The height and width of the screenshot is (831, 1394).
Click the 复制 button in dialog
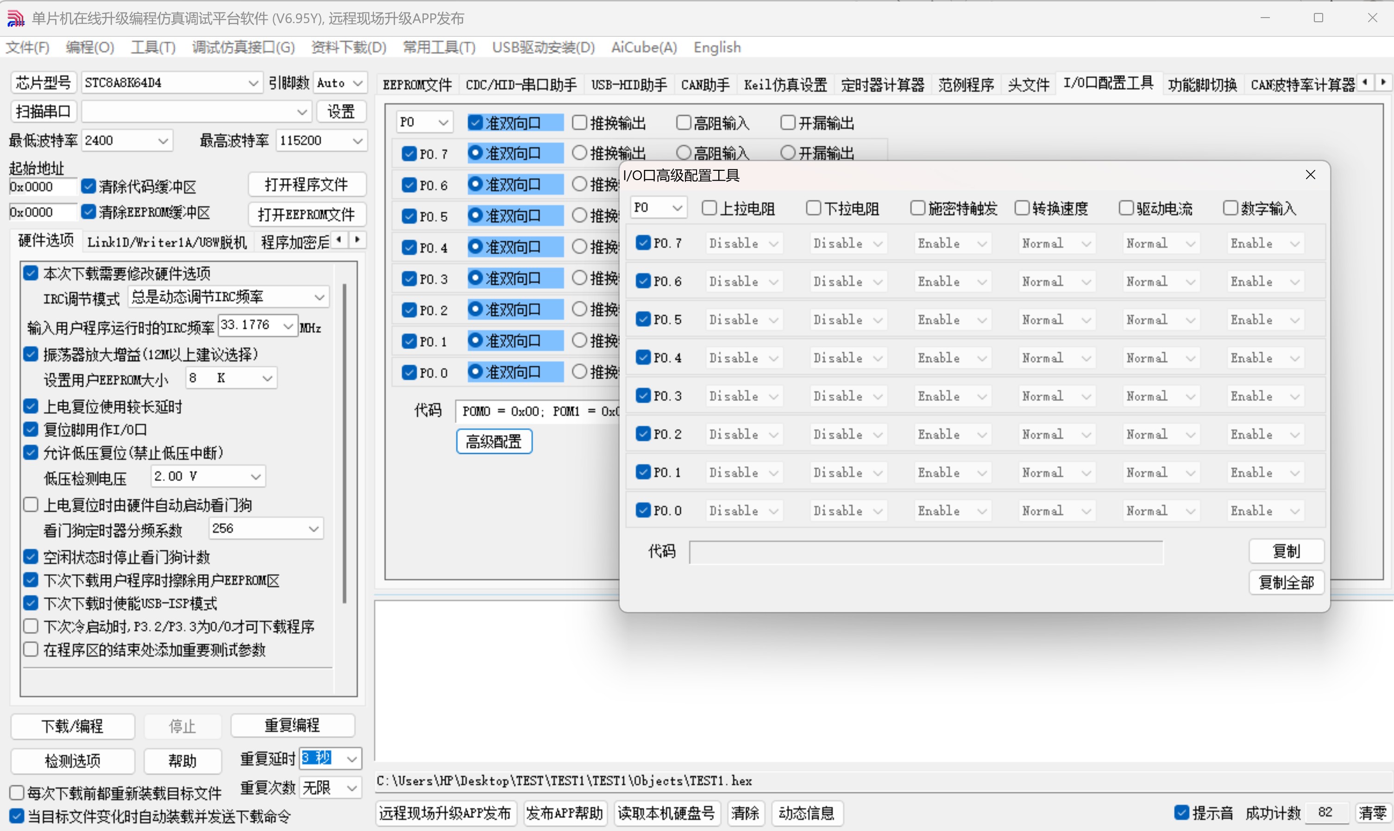[1287, 551]
